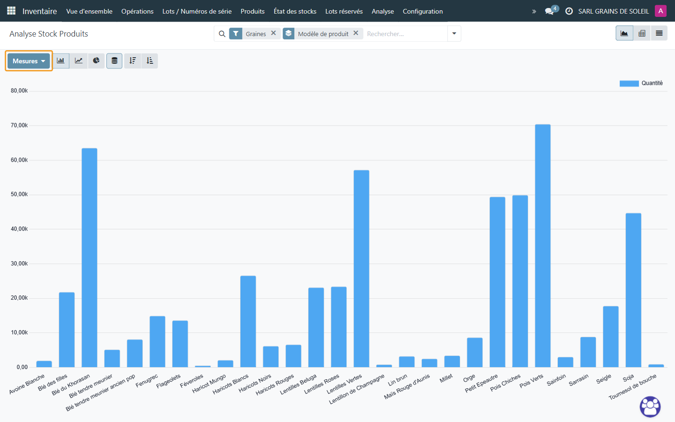Toggle the Quantité legend swatch
Screen dimensions: 675x422
tap(629, 83)
